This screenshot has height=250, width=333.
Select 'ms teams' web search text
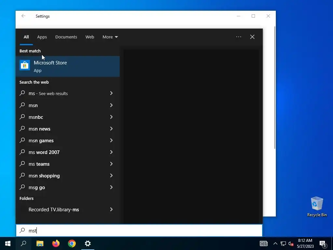coord(39,164)
